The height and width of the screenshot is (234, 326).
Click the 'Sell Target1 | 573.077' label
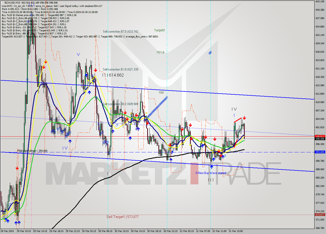(x=123, y=217)
